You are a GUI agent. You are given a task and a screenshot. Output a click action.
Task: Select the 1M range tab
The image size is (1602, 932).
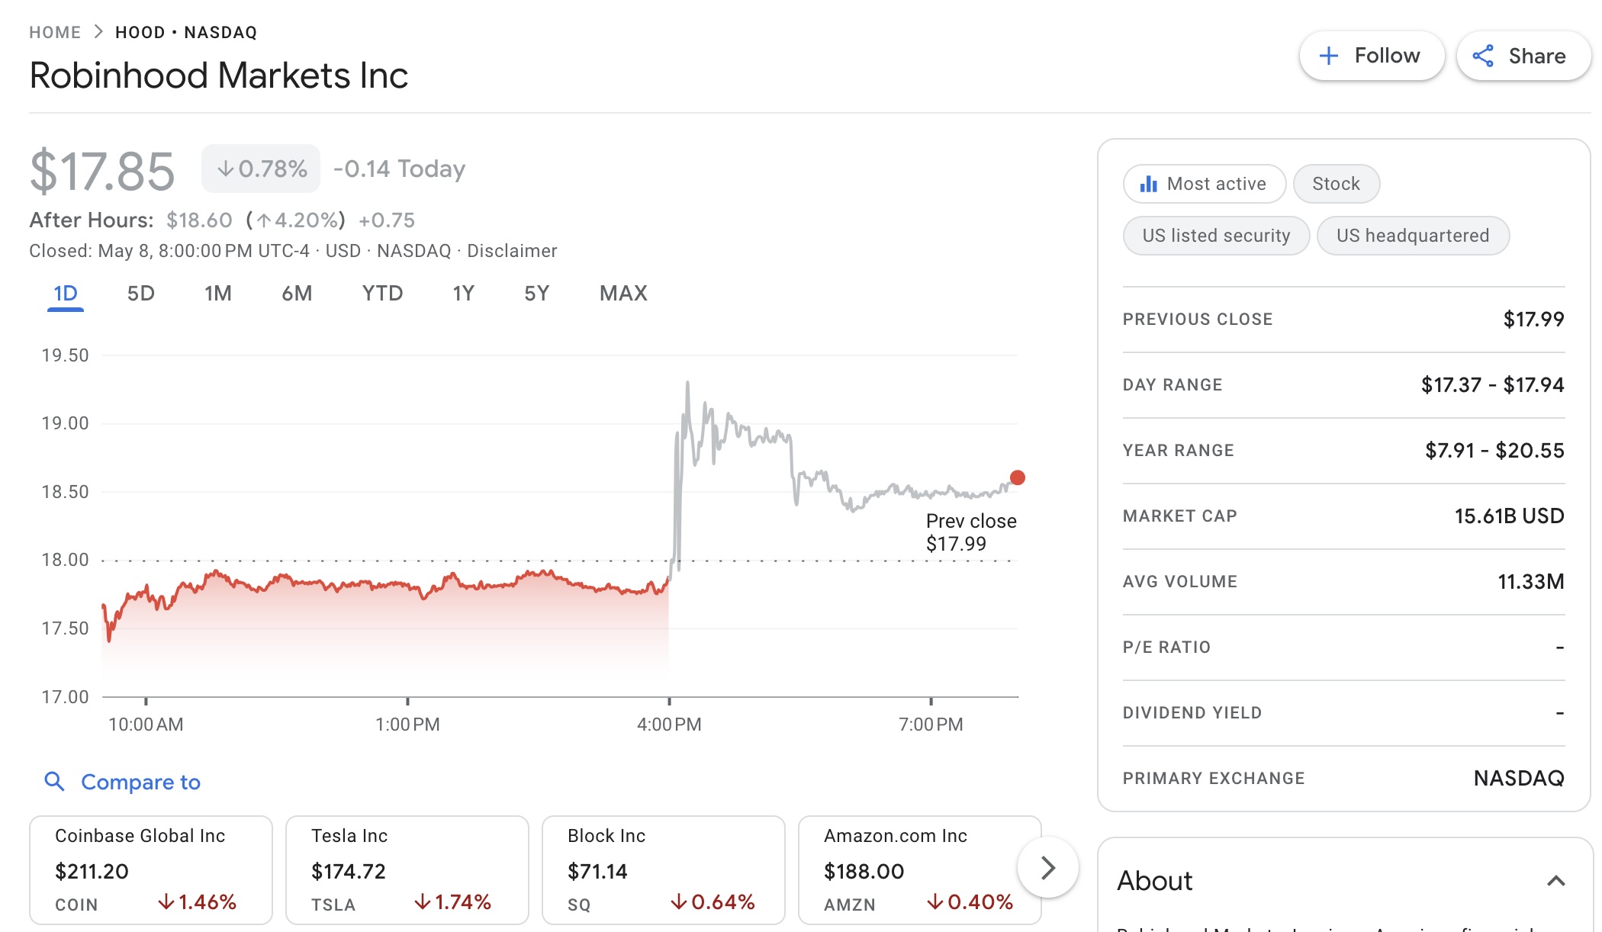pos(218,294)
